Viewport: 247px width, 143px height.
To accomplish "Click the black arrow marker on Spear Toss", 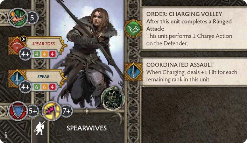I will pyautogui.click(x=23, y=39).
